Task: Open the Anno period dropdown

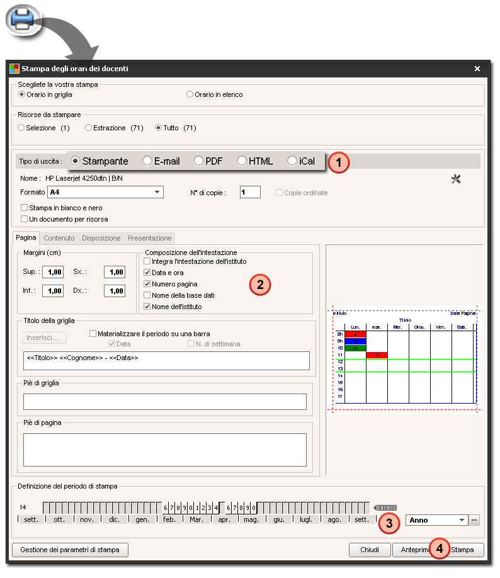Action: (x=436, y=521)
